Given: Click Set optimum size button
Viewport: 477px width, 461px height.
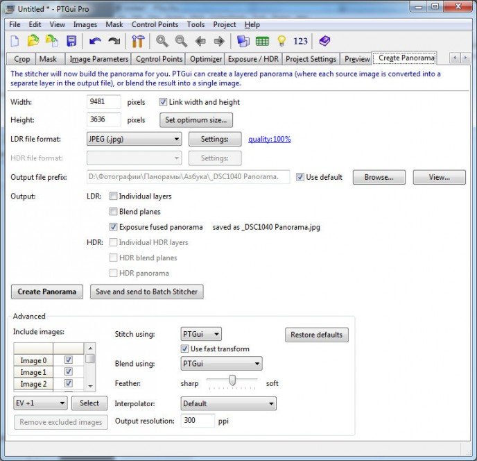Looking at the screenshot, I should (x=196, y=120).
